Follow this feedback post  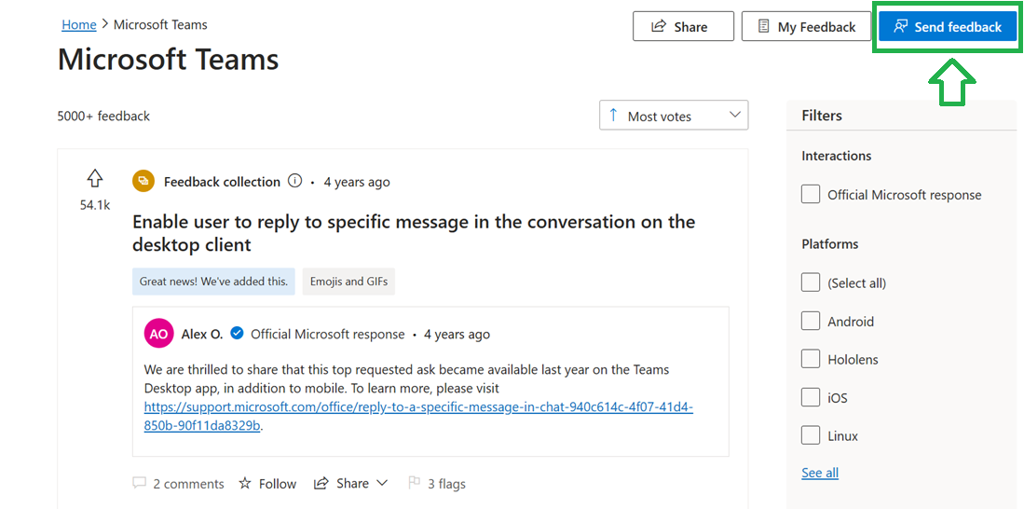[x=267, y=484]
